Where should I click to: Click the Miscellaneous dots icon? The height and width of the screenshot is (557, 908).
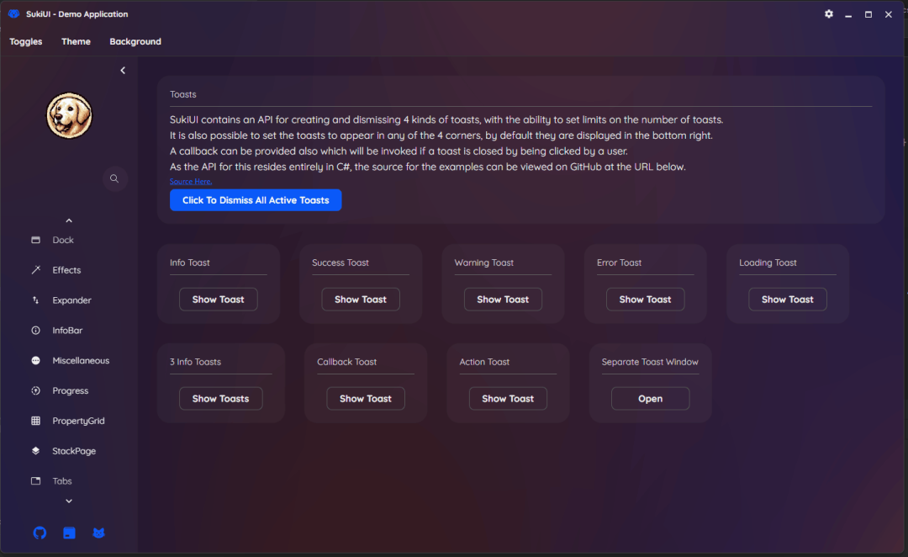(36, 360)
